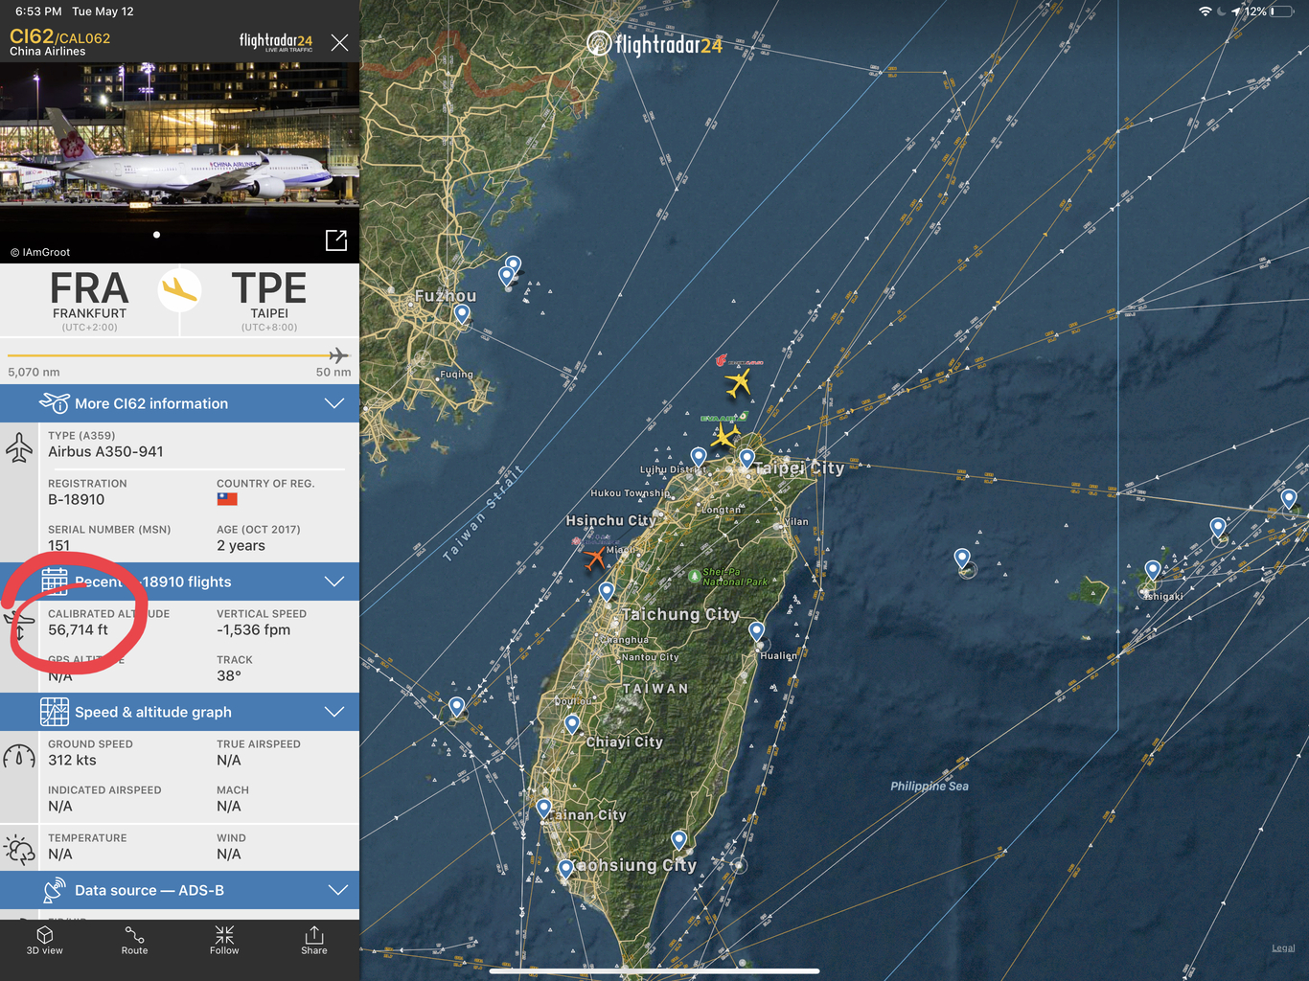Open the airport pin by Luzhu District label

click(699, 458)
